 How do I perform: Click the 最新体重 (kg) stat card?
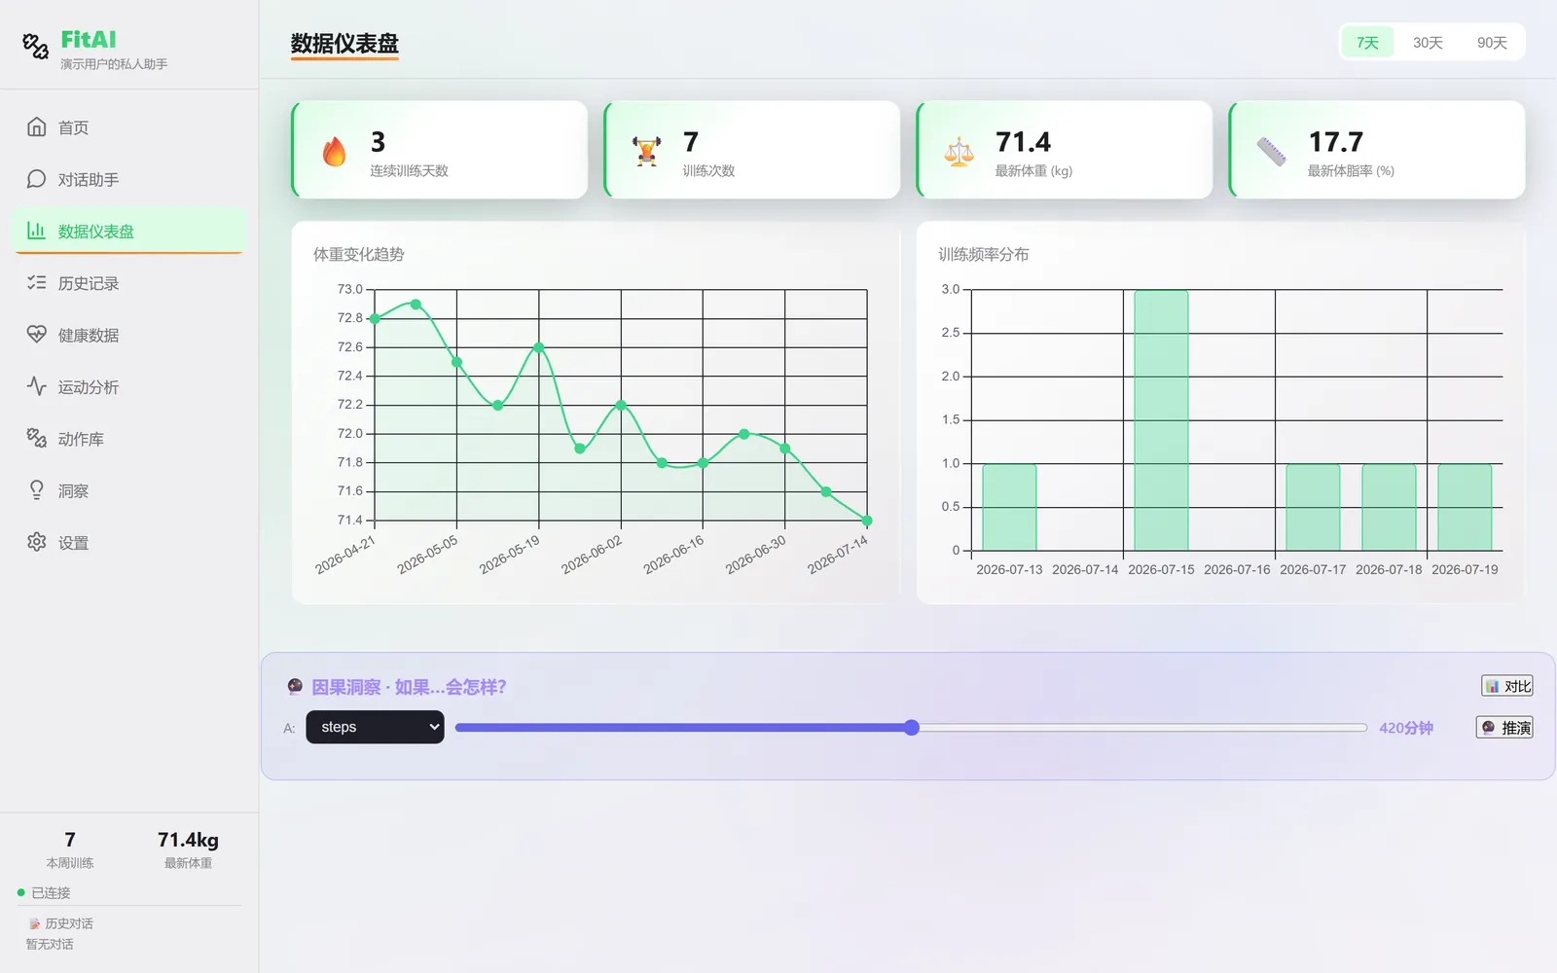point(1065,150)
